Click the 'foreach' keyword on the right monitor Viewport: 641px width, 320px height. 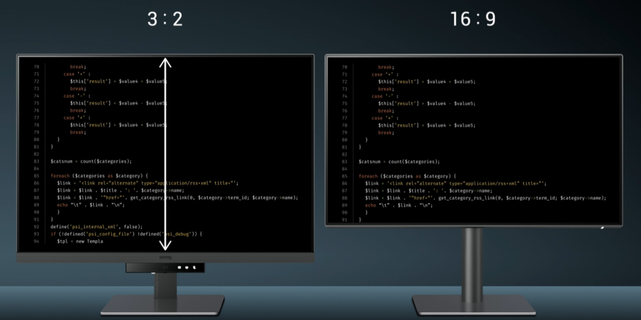click(369, 176)
